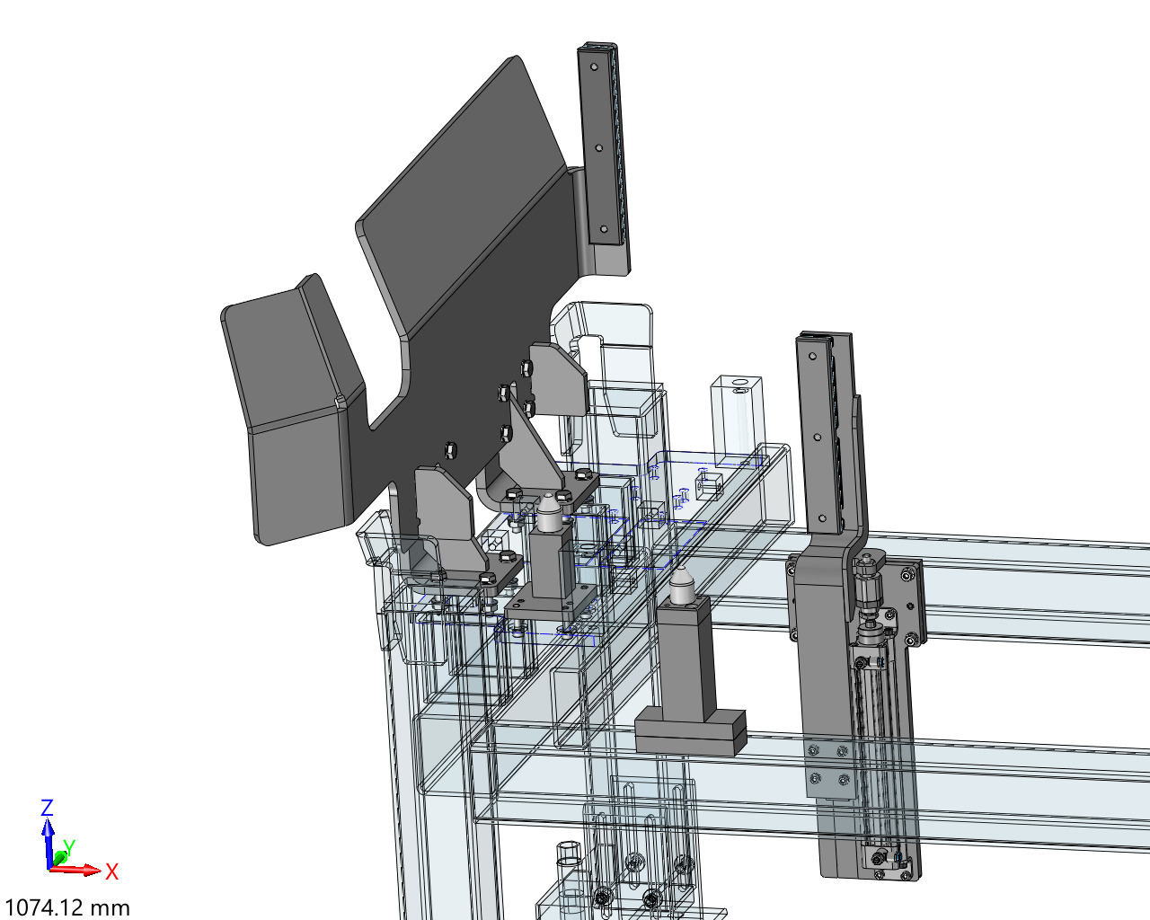This screenshot has height=920, width=1150.
Task: Click the 1074.12 mm scale readout
Action: (x=67, y=907)
